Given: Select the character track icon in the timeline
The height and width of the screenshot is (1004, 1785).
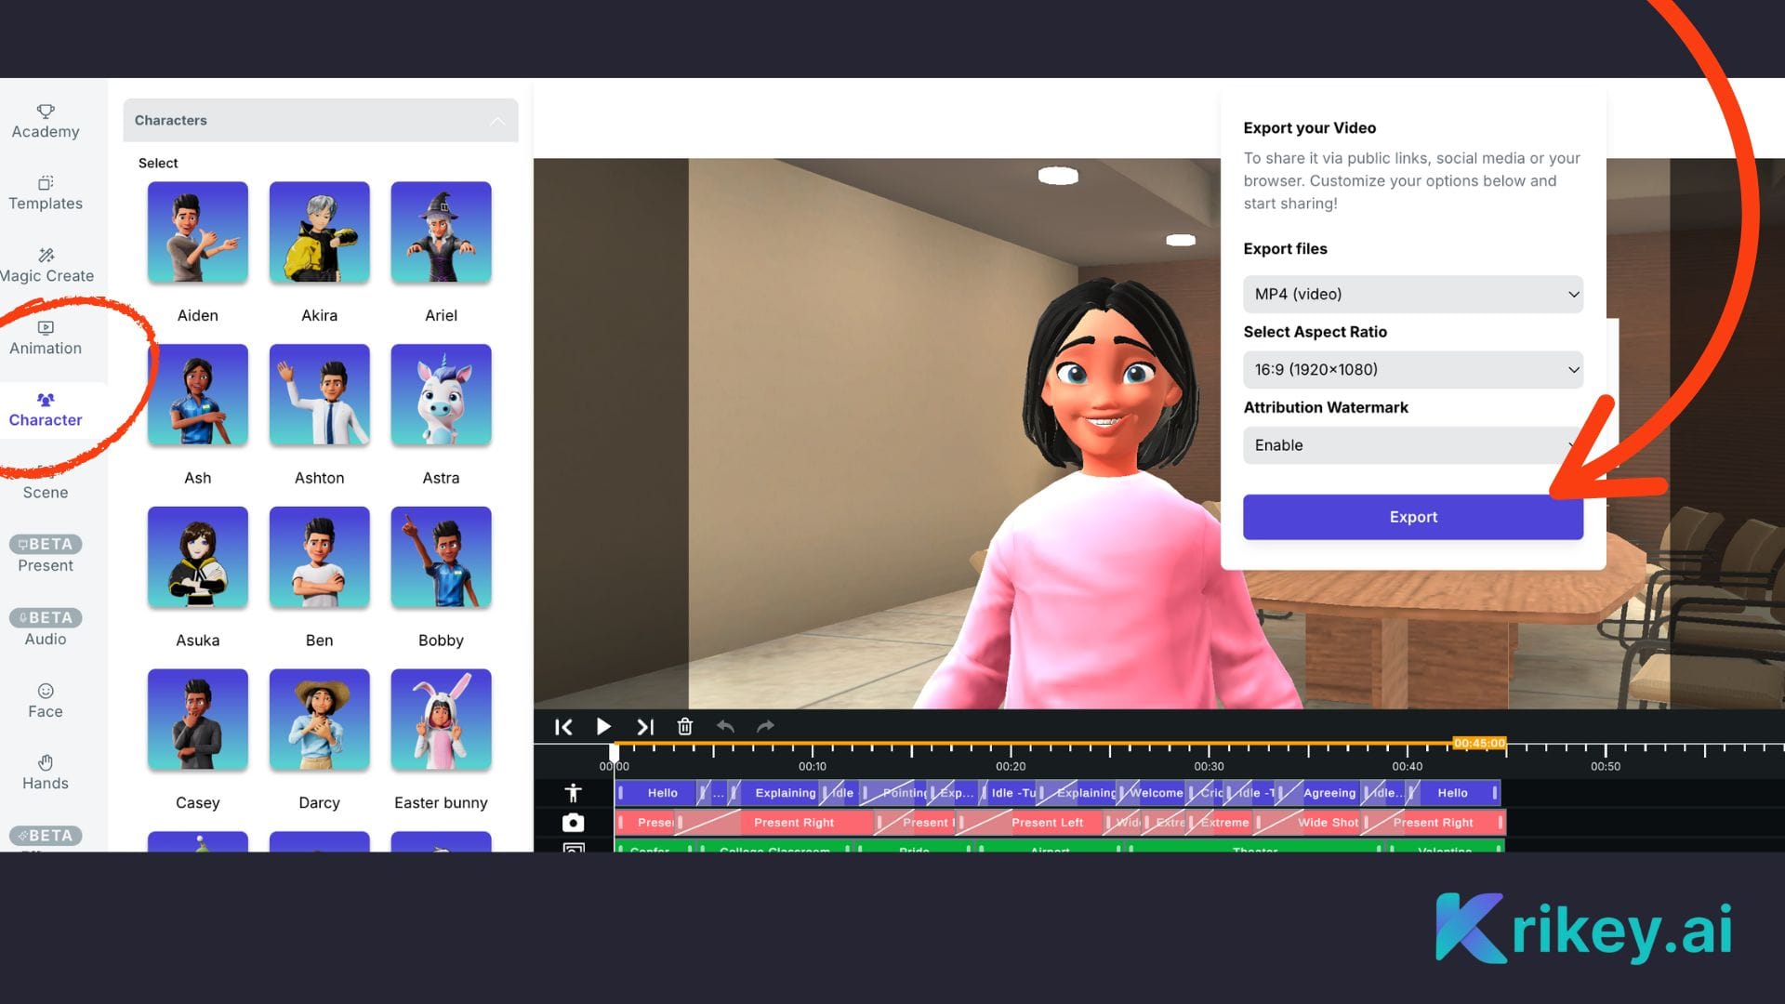Looking at the screenshot, I should tap(574, 792).
